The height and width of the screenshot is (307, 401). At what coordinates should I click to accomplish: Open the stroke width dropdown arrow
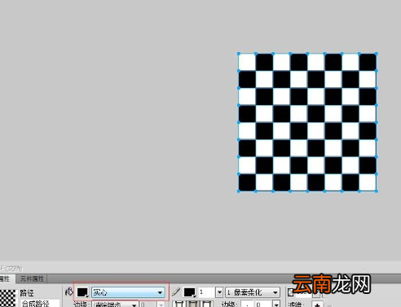coord(219,292)
